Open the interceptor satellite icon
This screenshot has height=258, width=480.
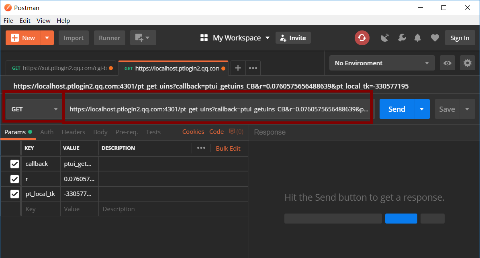(384, 38)
